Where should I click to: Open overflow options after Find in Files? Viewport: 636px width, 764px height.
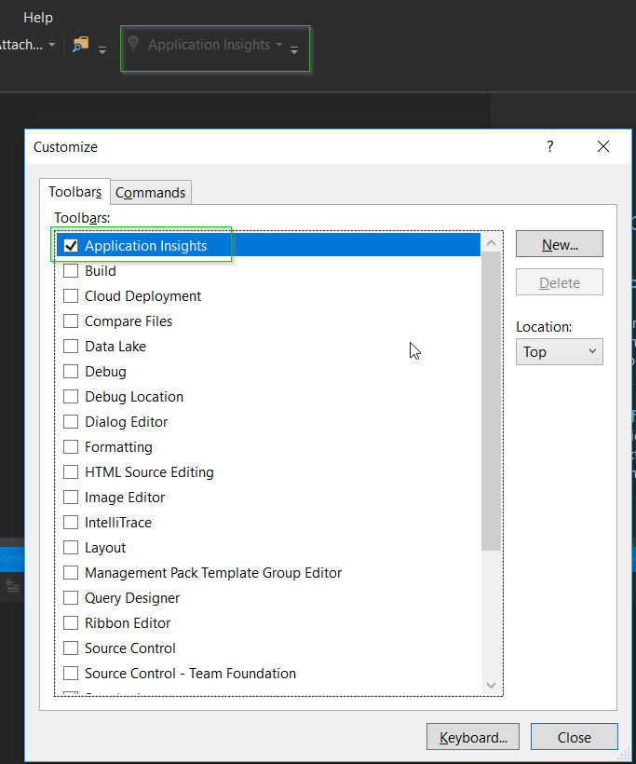(x=102, y=49)
